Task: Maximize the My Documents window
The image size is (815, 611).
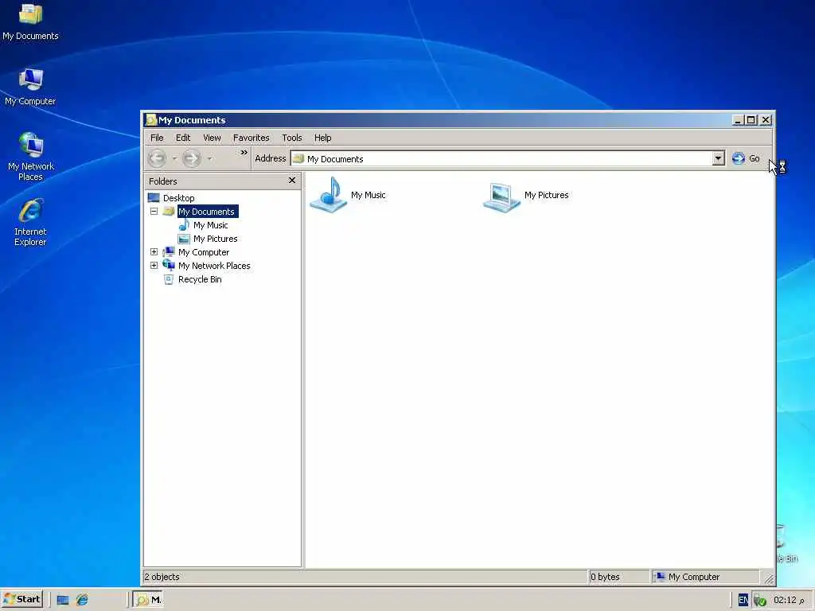Action: tap(751, 120)
